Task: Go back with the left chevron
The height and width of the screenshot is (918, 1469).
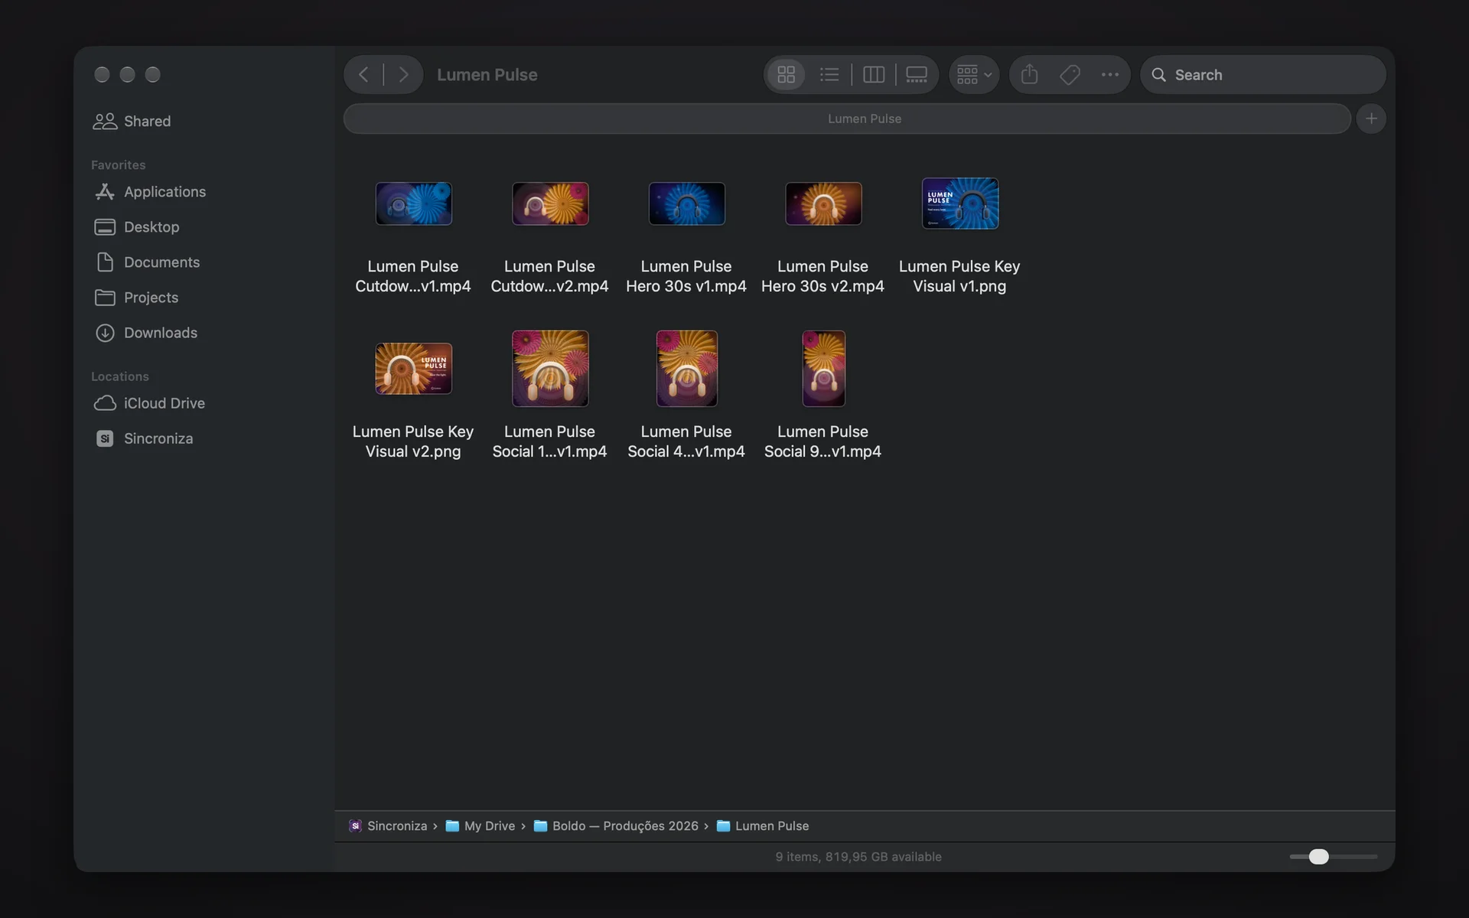Action: [364, 74]
